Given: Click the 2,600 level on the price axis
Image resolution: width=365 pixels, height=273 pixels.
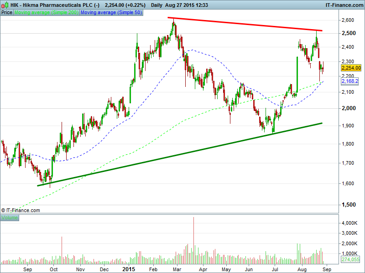Looking at the screenshot, I should coord(348,20).
